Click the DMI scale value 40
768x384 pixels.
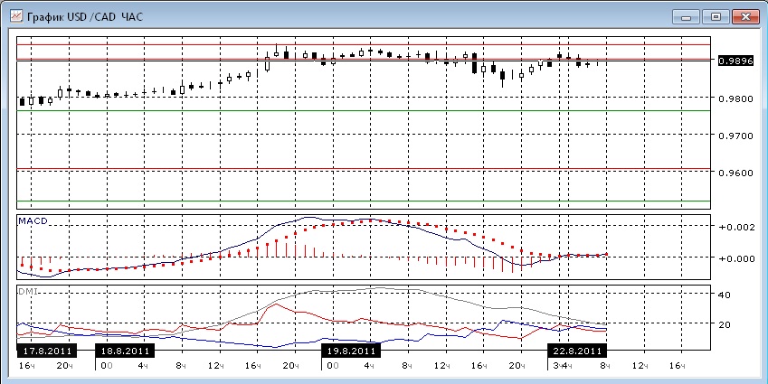point(725,295)
